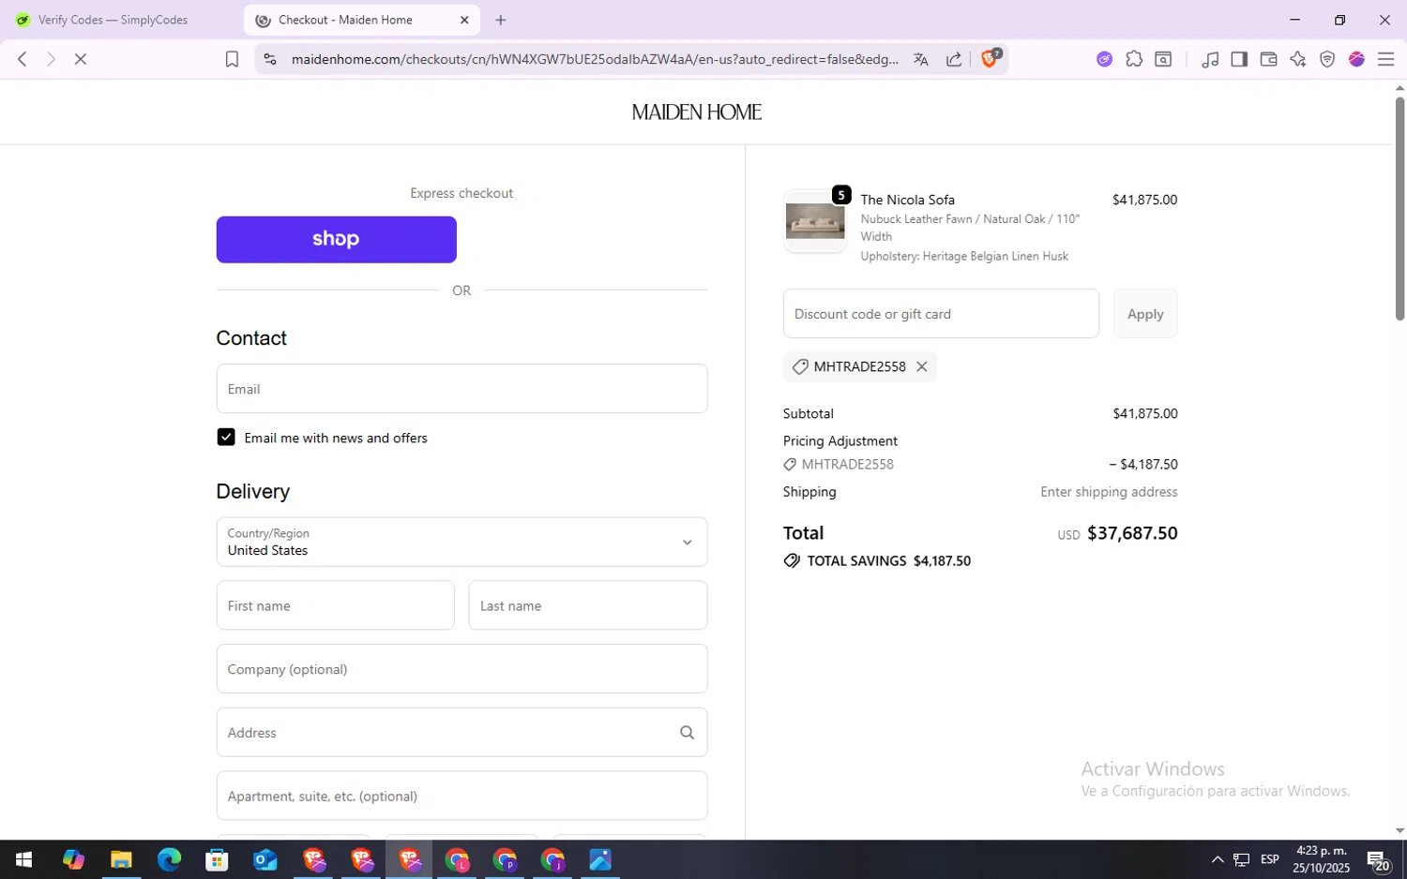Viewport: 1407px width, 879px height.
Task: Open Microsoft Store from the taskbar
Action: (x=217, y=859)
